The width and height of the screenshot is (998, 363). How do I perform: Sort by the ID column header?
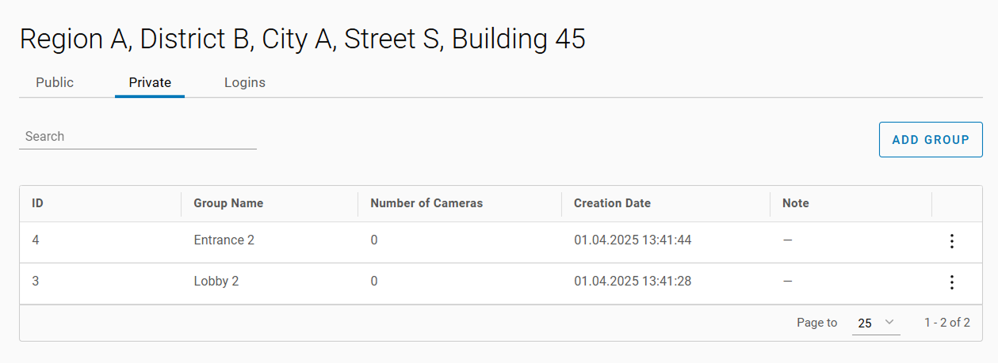pyautogui.click(x=37, y=203)
